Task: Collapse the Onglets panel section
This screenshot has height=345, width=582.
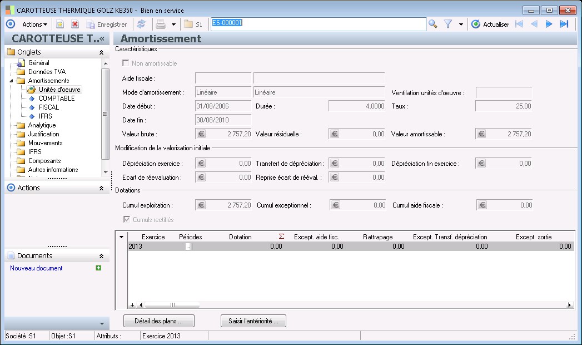Action: pyautogui.click(x=101, y=52)
